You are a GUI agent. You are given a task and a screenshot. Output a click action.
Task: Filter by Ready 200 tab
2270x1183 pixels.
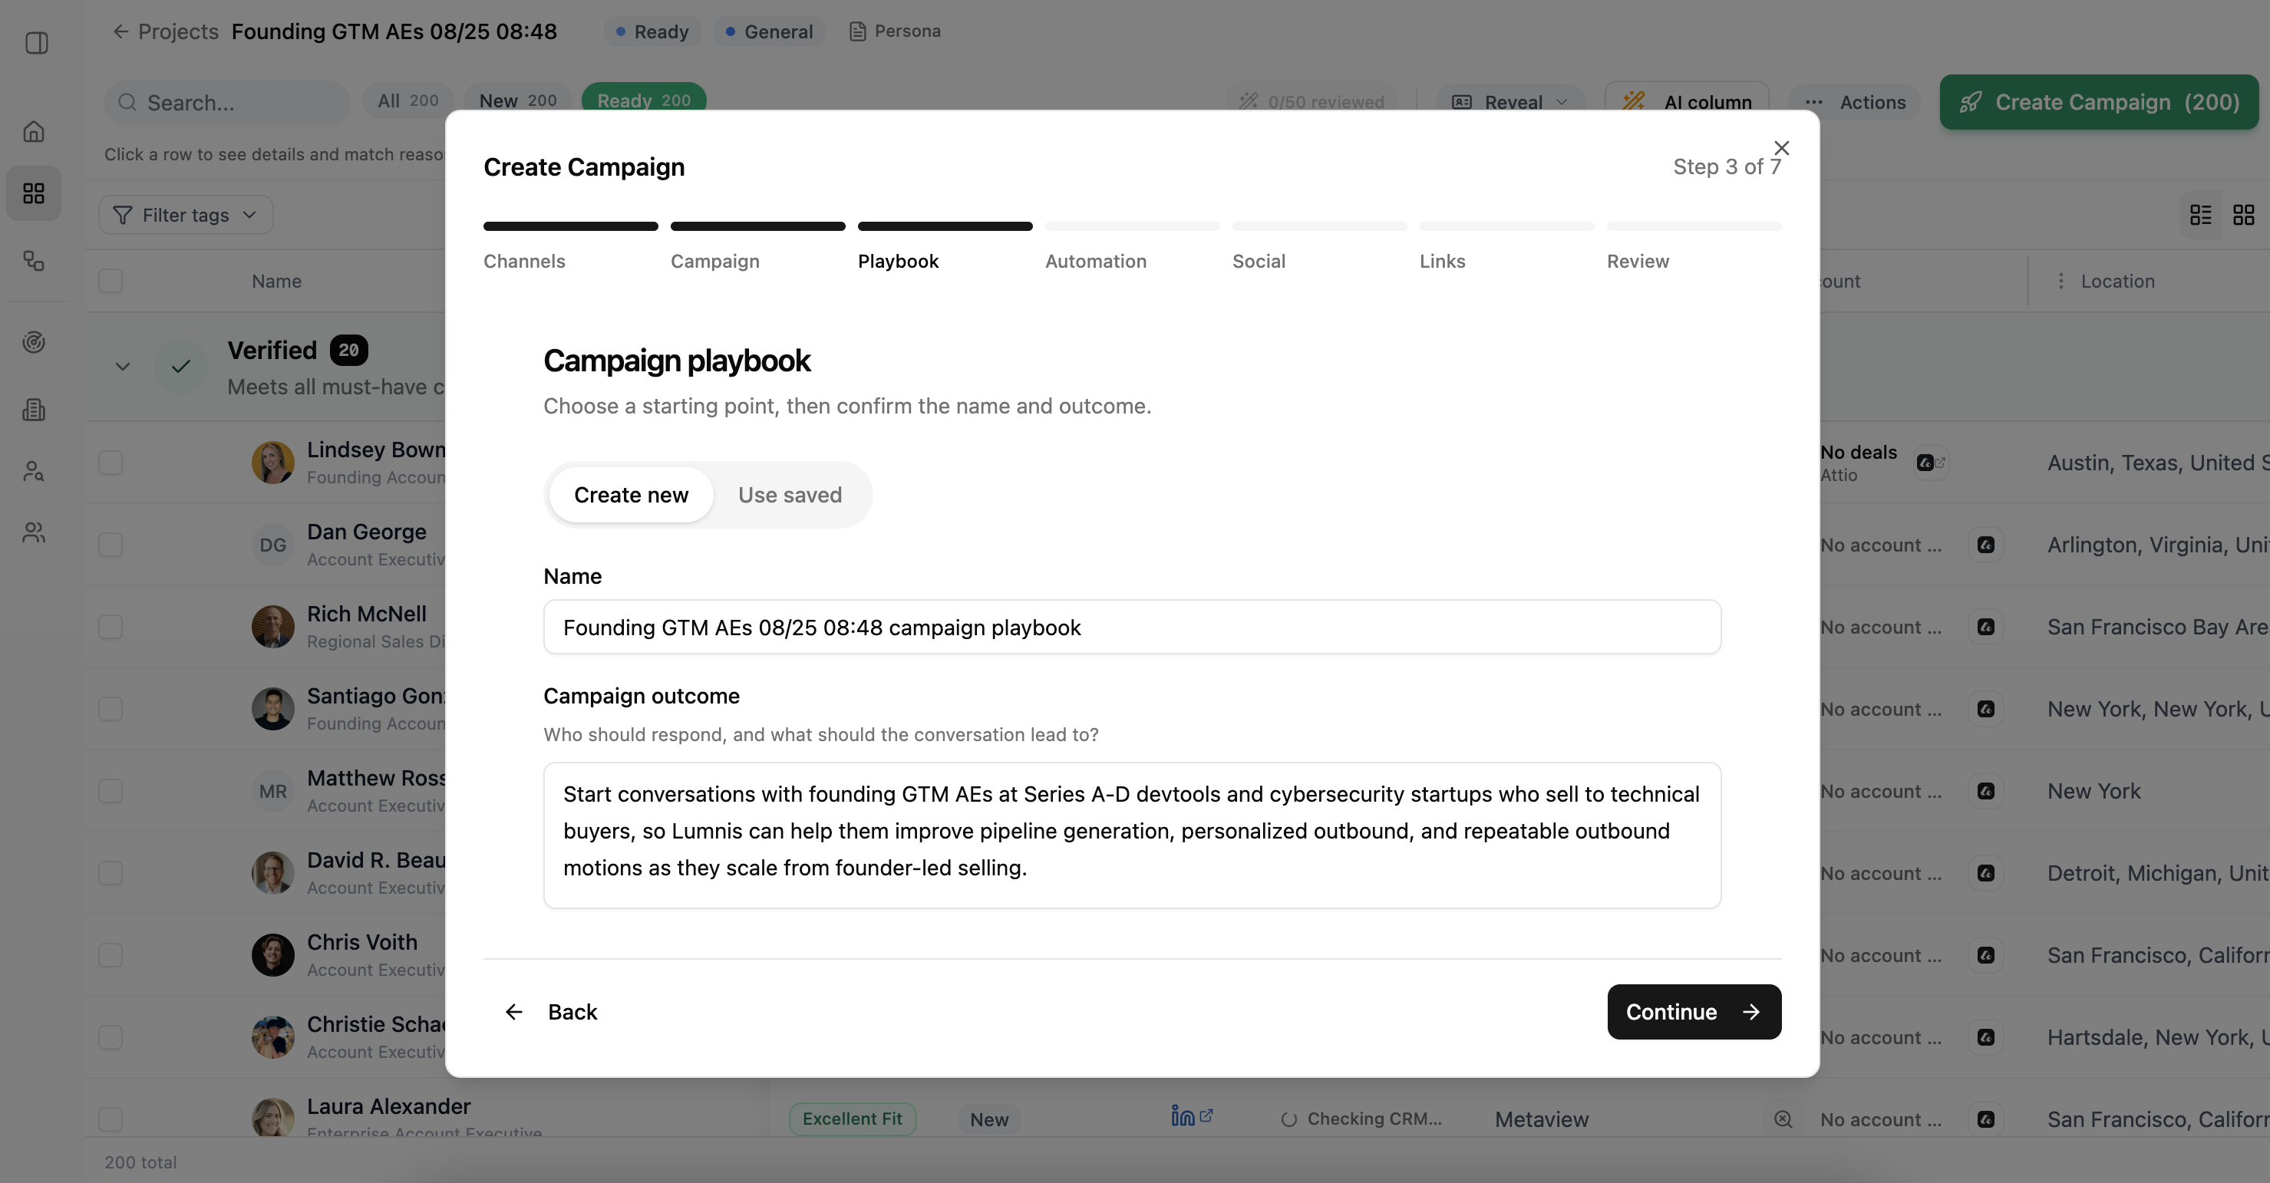pos(643,101)
